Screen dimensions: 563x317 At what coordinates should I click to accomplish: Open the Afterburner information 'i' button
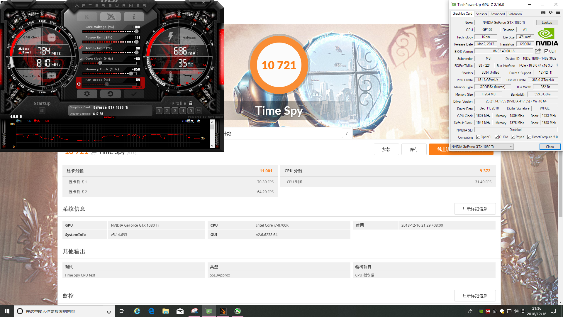(134, 17)
